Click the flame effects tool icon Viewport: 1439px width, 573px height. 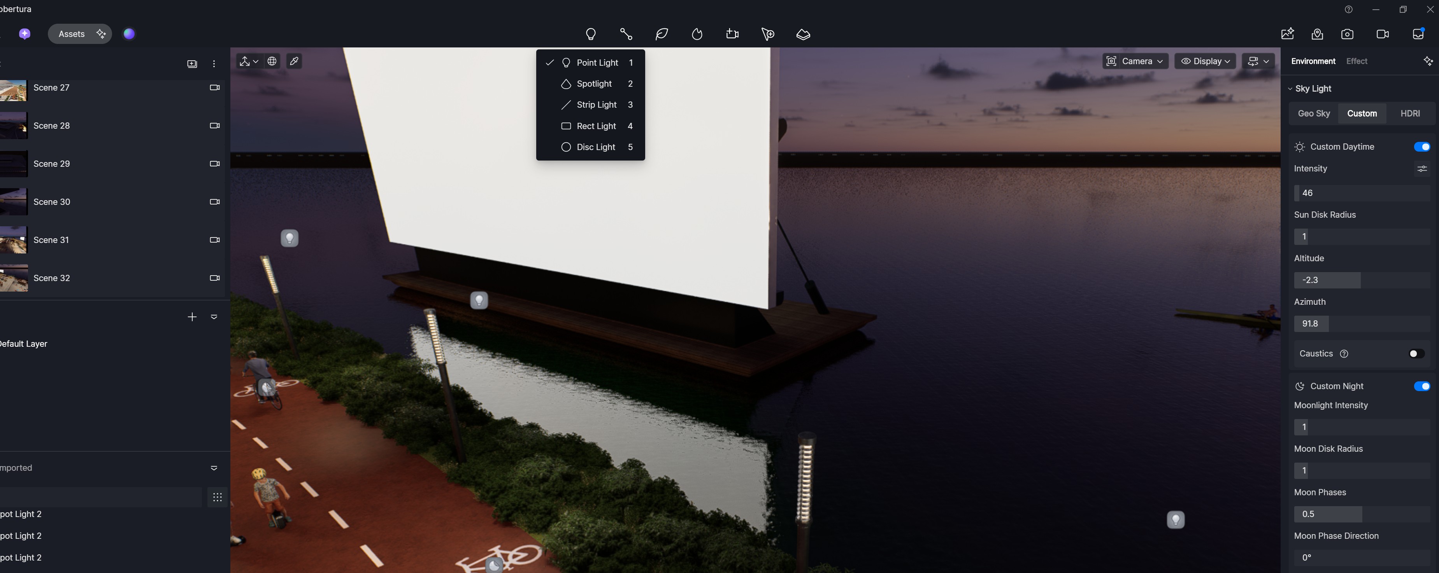coord(697,34)
